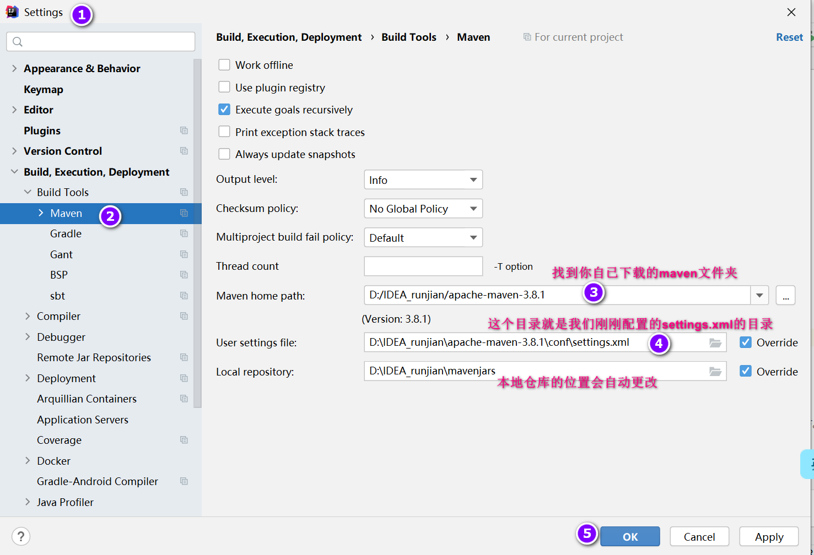The image size is (814, 555).
Task: Click Cancel button
Action: [x=699, y=536]
